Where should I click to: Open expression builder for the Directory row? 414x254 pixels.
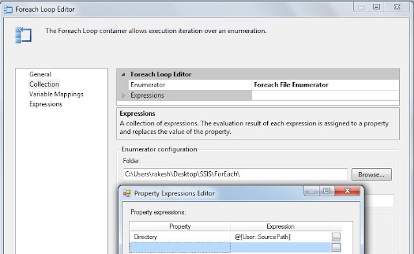point(336,237)
